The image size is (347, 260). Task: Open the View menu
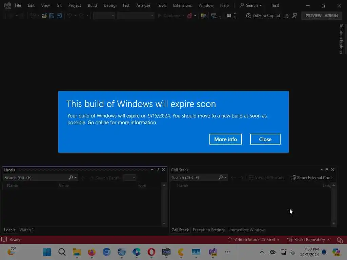45,5
